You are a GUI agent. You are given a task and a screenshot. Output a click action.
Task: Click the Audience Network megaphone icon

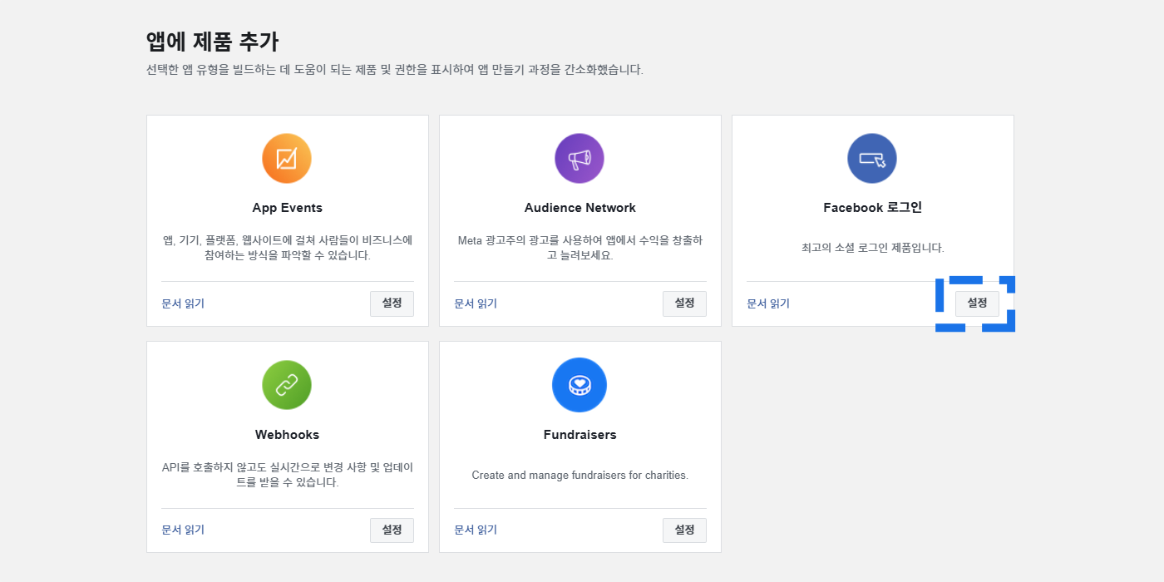pyautogui.click(x=580, y=158)
